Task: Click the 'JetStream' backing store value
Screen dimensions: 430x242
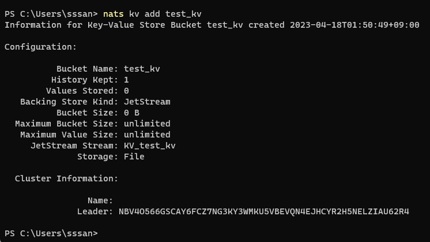Action: pos(147,102)
